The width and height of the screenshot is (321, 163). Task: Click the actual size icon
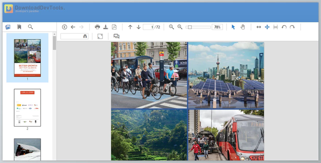pyautogui.click(x=276, y=27)
